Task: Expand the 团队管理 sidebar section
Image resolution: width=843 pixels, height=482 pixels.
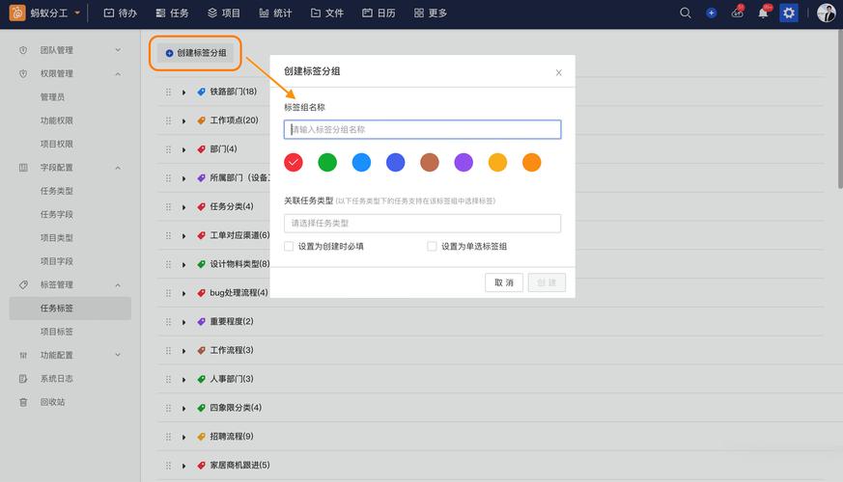Action: click(118, 50)
